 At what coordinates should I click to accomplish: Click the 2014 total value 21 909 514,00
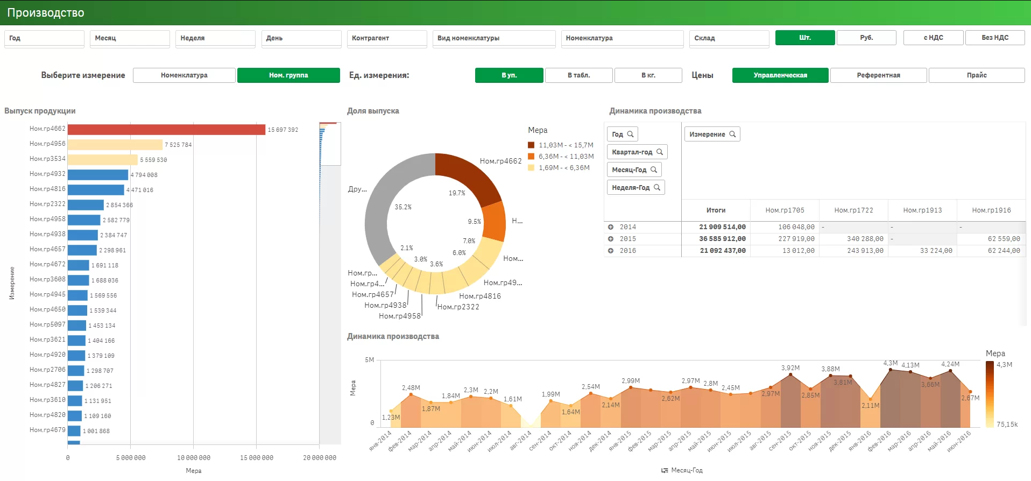coord(722,227)
